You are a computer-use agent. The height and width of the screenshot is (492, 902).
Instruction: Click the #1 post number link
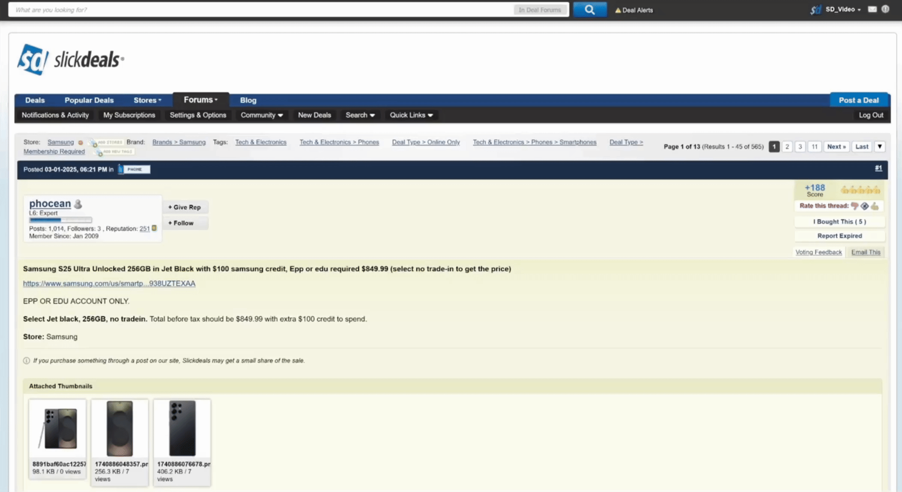coord(878,168)
